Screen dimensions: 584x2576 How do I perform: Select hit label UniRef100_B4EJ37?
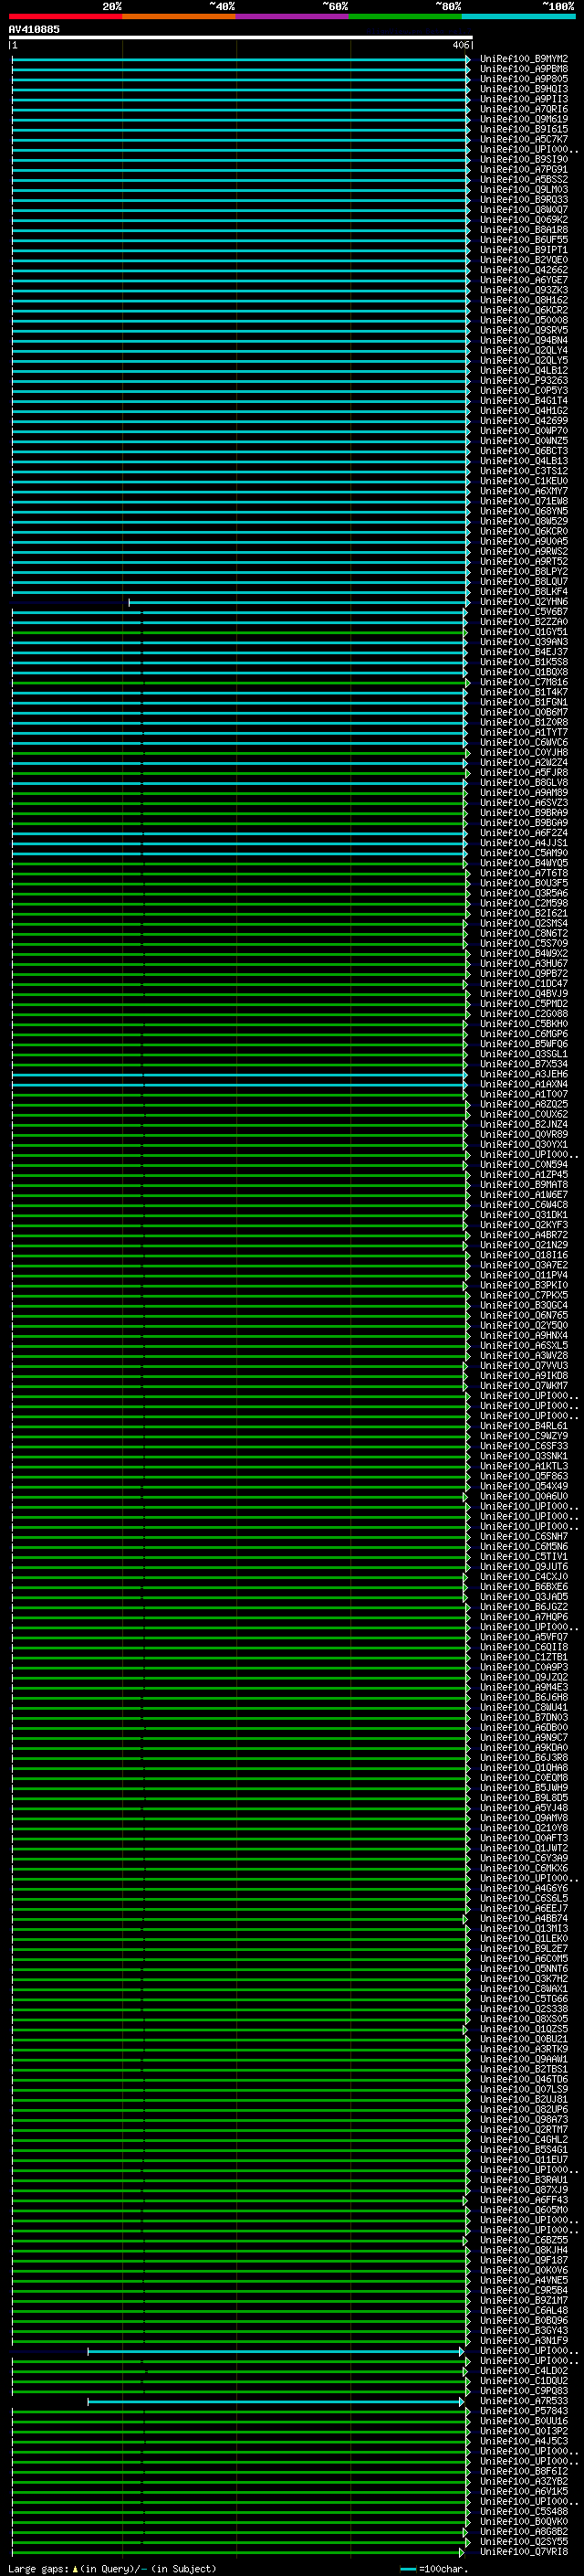click(x=524, y=652)
